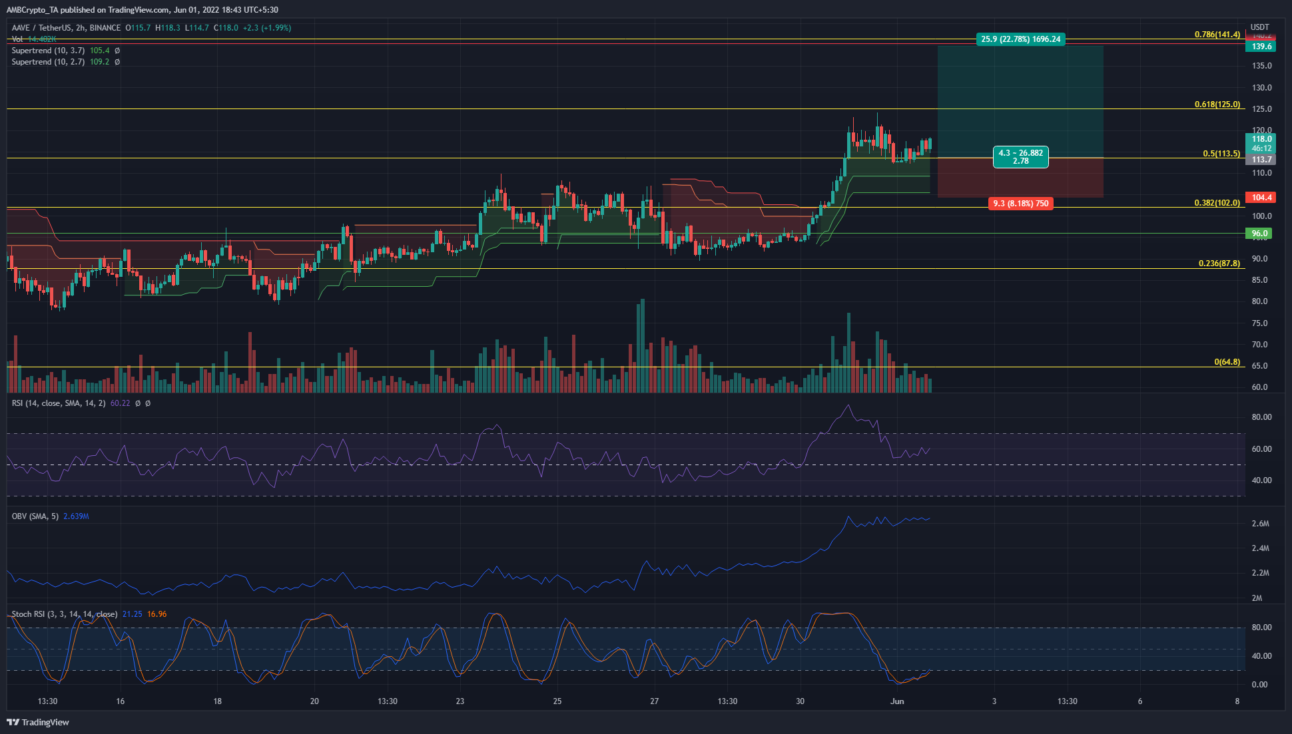This screenshot has width=1292, height=734.
Task: Click the 30 date label on time axis
Action: pyautogui.click(x=800, y=701)
